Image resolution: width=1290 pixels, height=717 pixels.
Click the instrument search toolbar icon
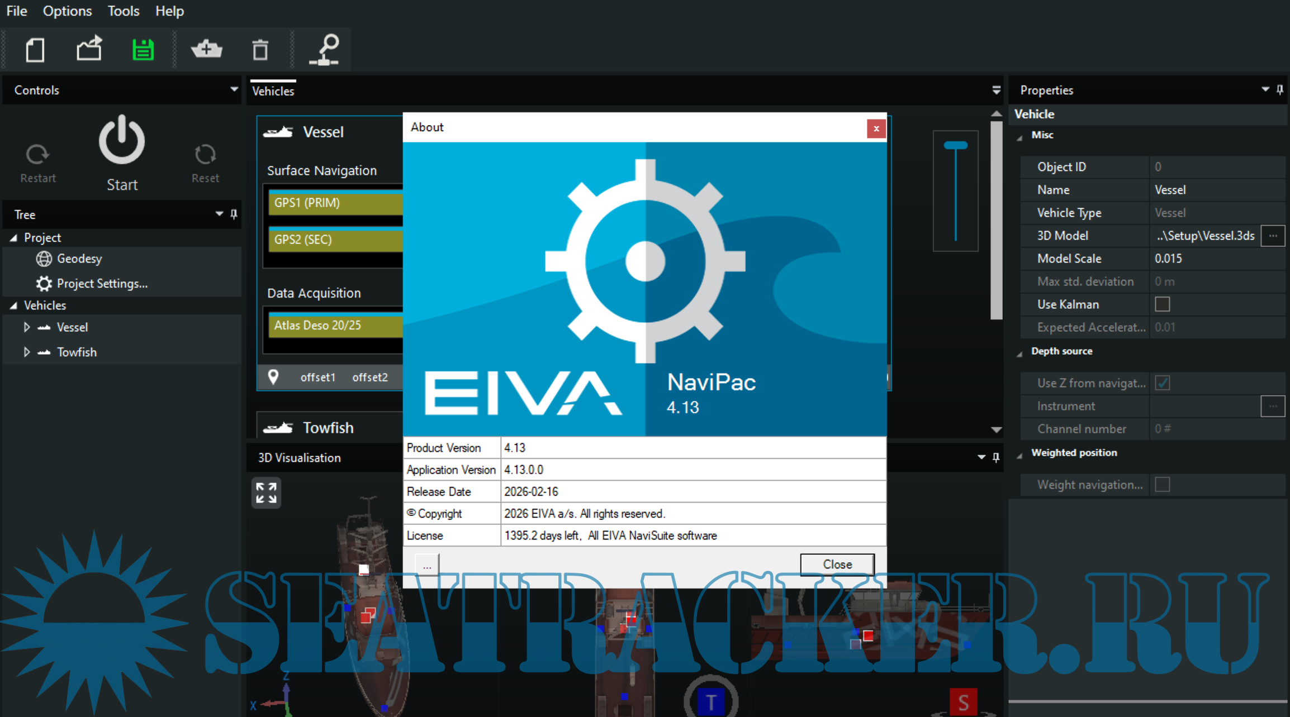click(326, 50)
